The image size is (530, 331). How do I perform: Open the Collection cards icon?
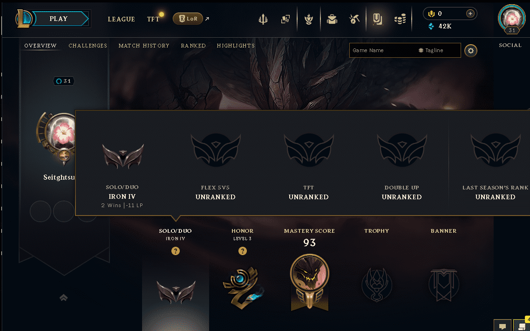(285, 19)
